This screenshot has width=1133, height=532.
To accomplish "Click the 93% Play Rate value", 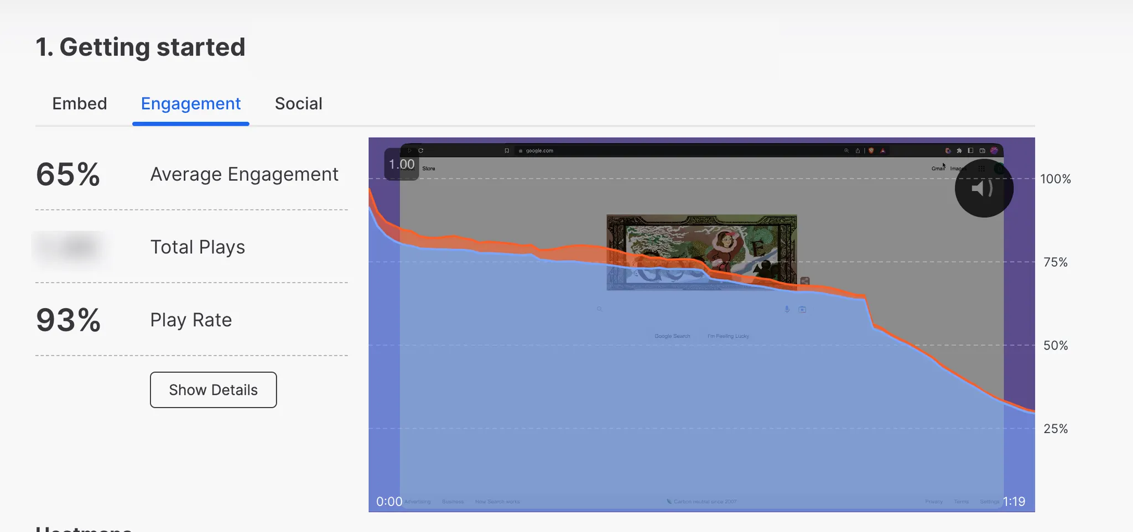I will click(68, 320).
